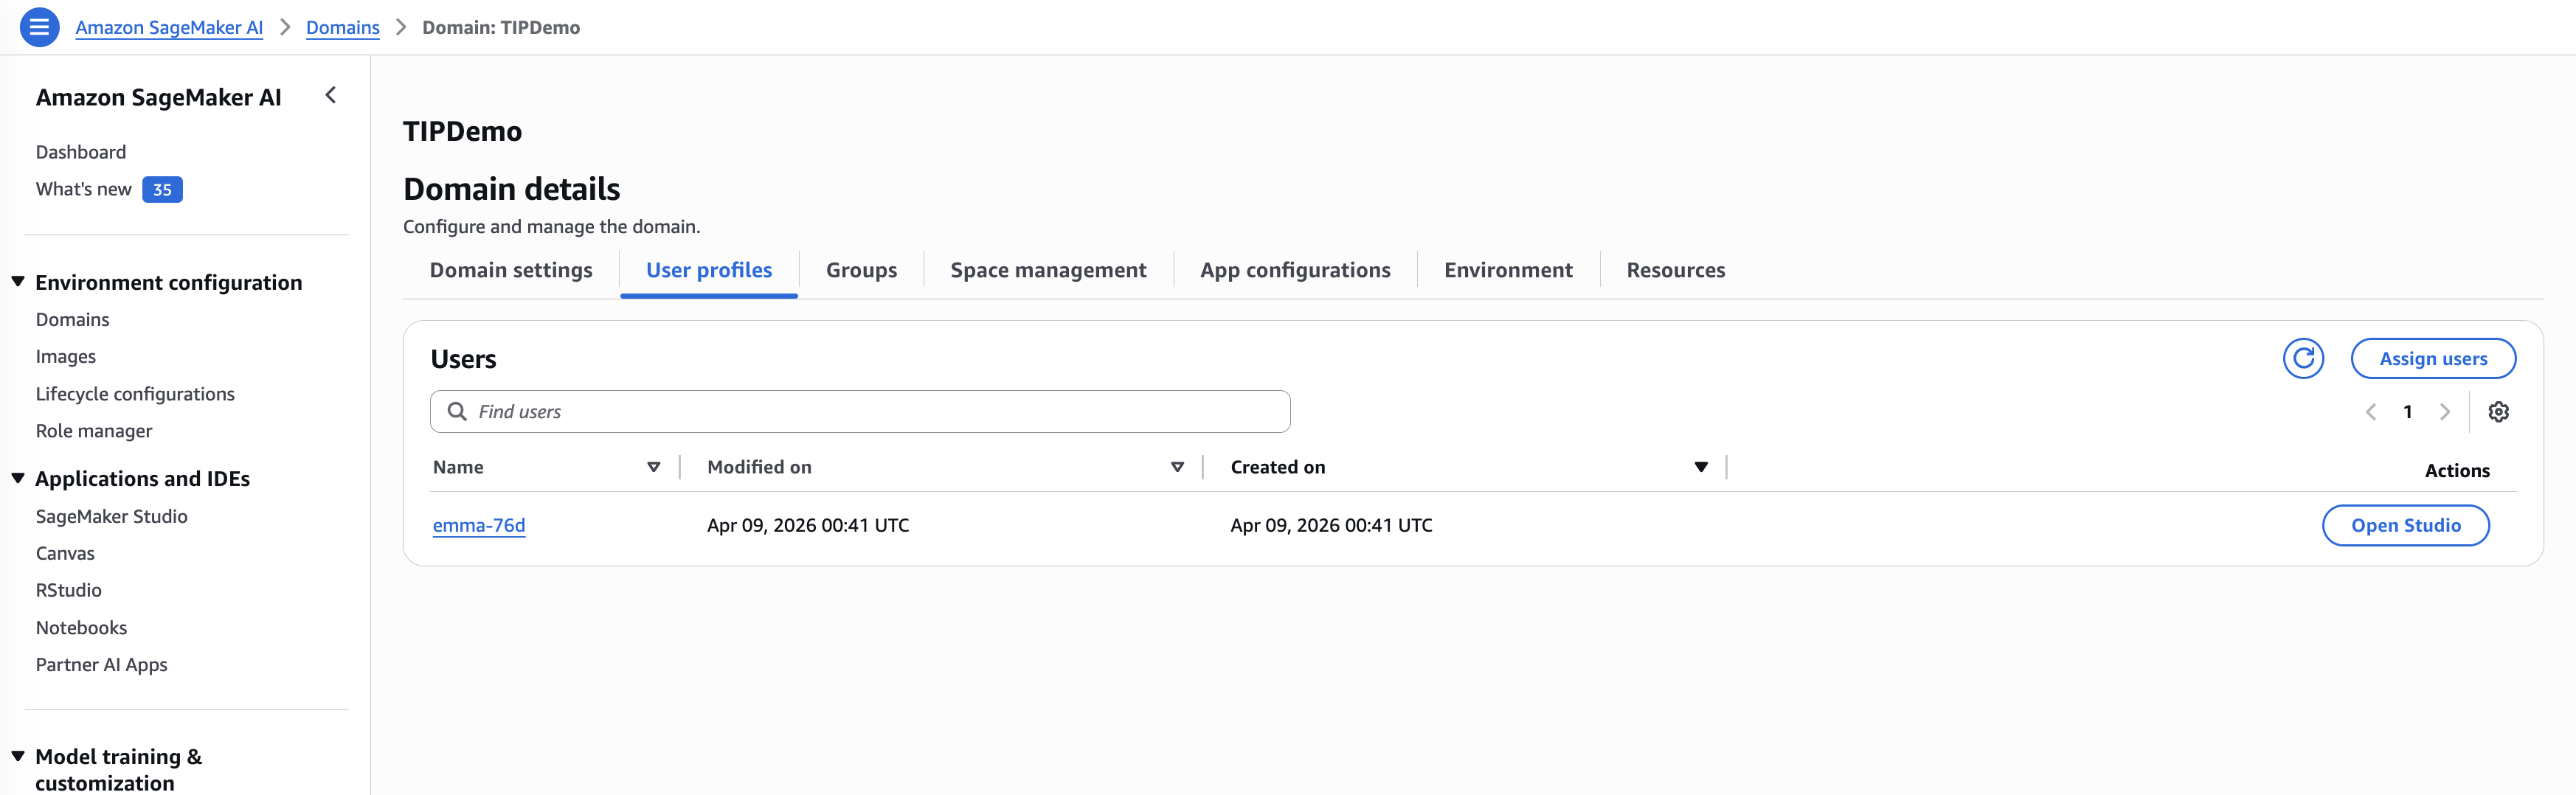Click the TIPDemo page title
Viewport: 2576px width, 795px height.
(x=462, y=131)
